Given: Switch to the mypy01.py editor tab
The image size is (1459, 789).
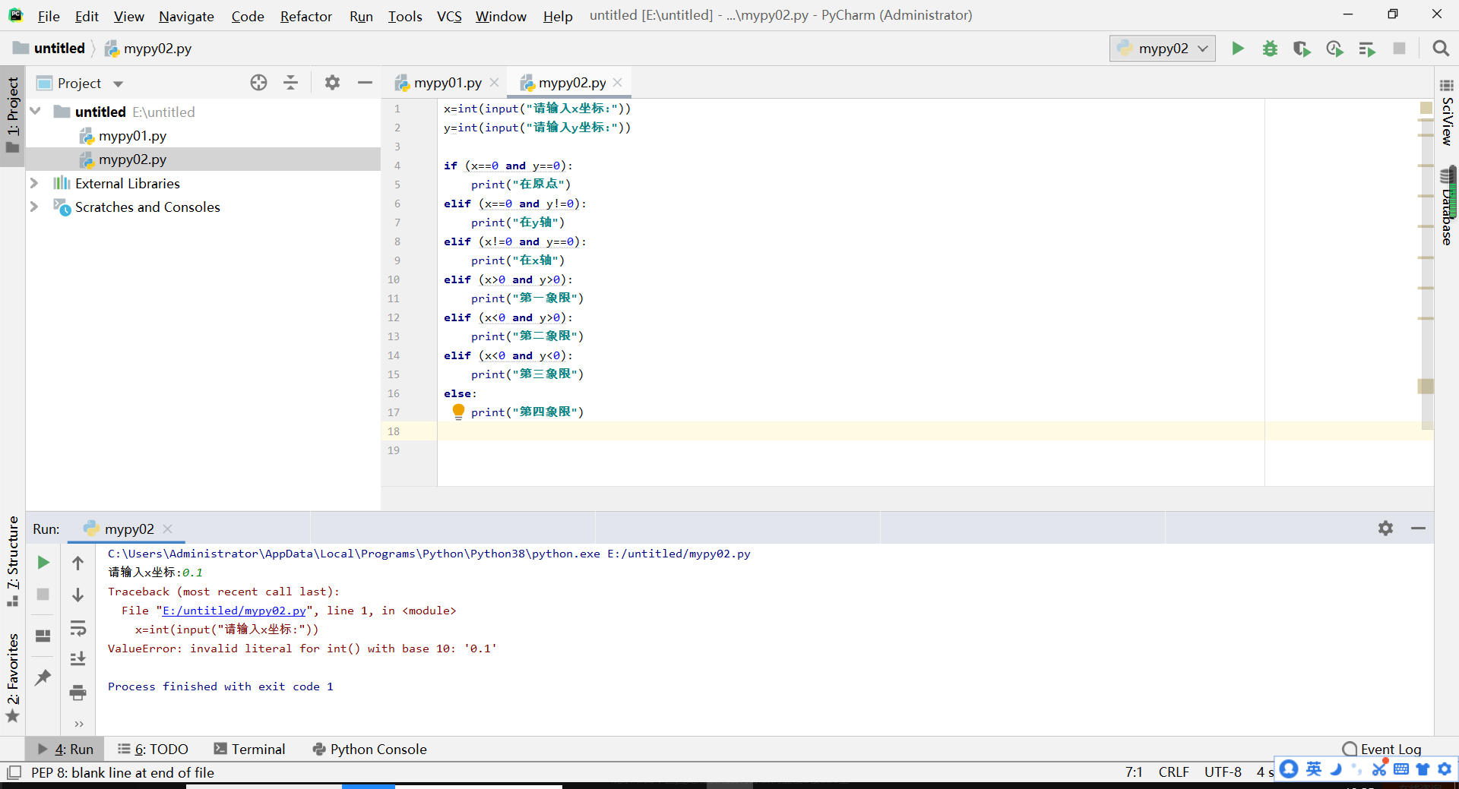Looking at the screenshot, I should (x=448, y=83).
